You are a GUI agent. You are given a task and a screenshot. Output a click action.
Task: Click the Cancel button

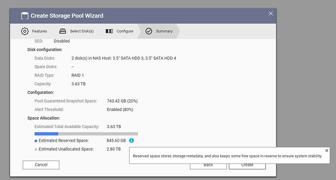click(x=41, y=165)
